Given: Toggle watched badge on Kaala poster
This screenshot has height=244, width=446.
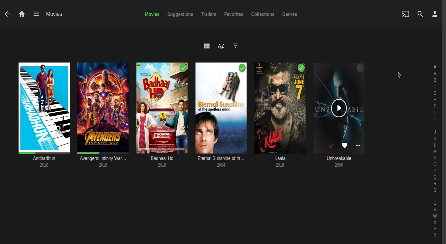Looking at the screenshot, I should (x=301, y=68).
